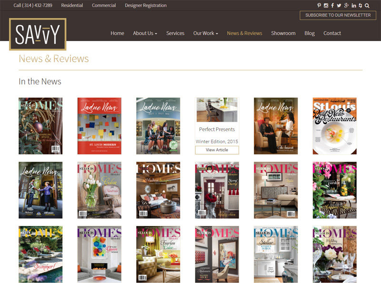
Task: Open the Residential link
Action: (72, 5)
